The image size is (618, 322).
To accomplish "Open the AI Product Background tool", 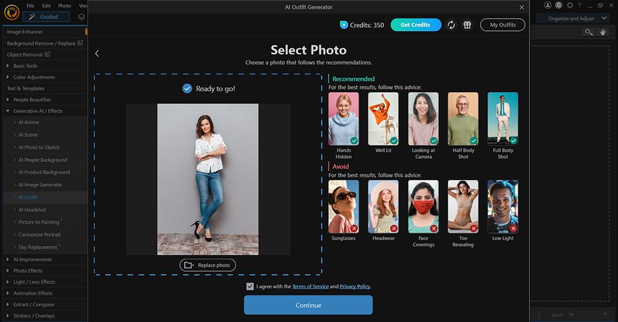I will pyautogui.click(x=45, y=172).
